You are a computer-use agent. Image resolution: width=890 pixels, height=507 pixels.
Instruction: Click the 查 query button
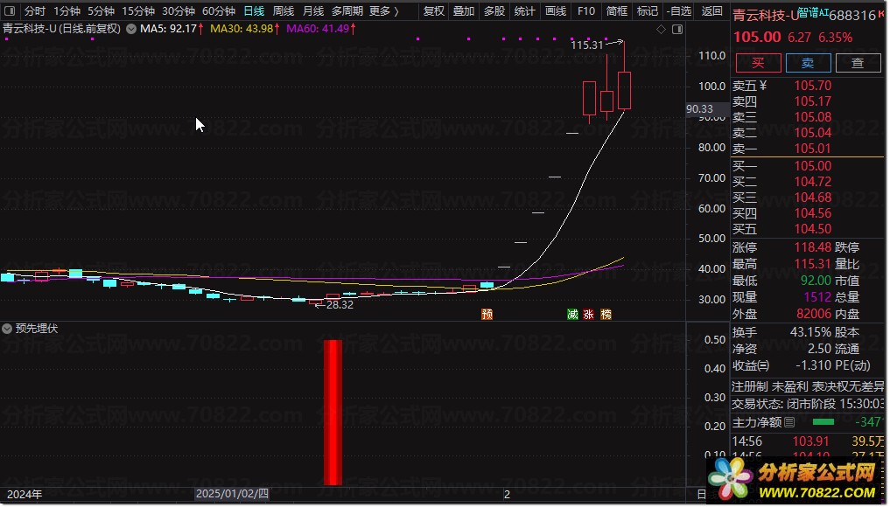click(x=858, y=63)
